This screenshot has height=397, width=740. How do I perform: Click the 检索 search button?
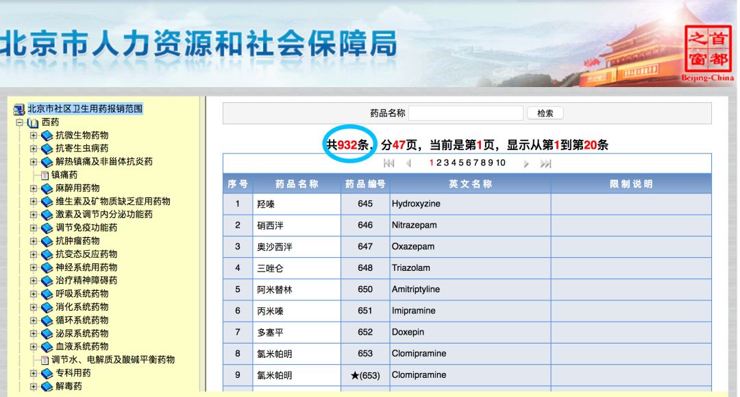click(545, 113)
